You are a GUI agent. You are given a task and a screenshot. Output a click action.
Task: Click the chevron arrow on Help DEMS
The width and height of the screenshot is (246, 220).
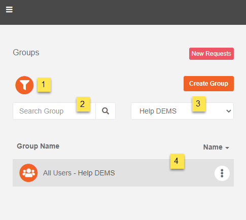pos(229,111)
